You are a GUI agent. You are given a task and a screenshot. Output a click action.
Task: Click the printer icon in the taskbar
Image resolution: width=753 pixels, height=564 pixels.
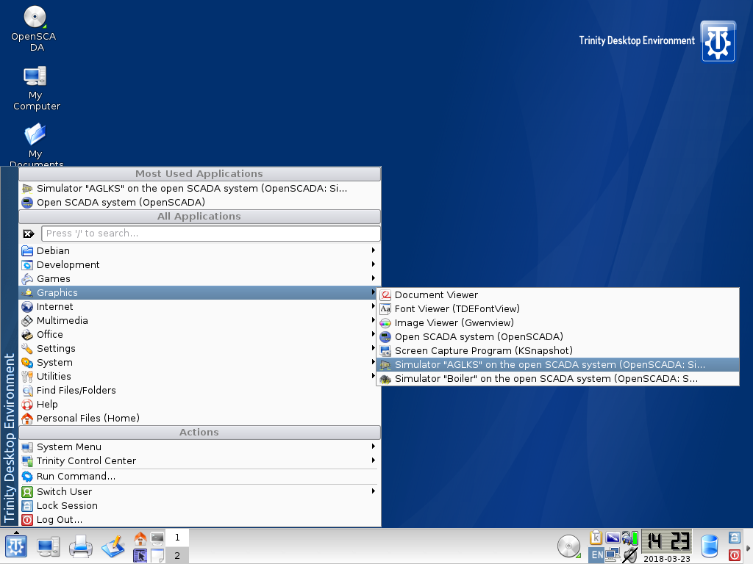point(80,546)
